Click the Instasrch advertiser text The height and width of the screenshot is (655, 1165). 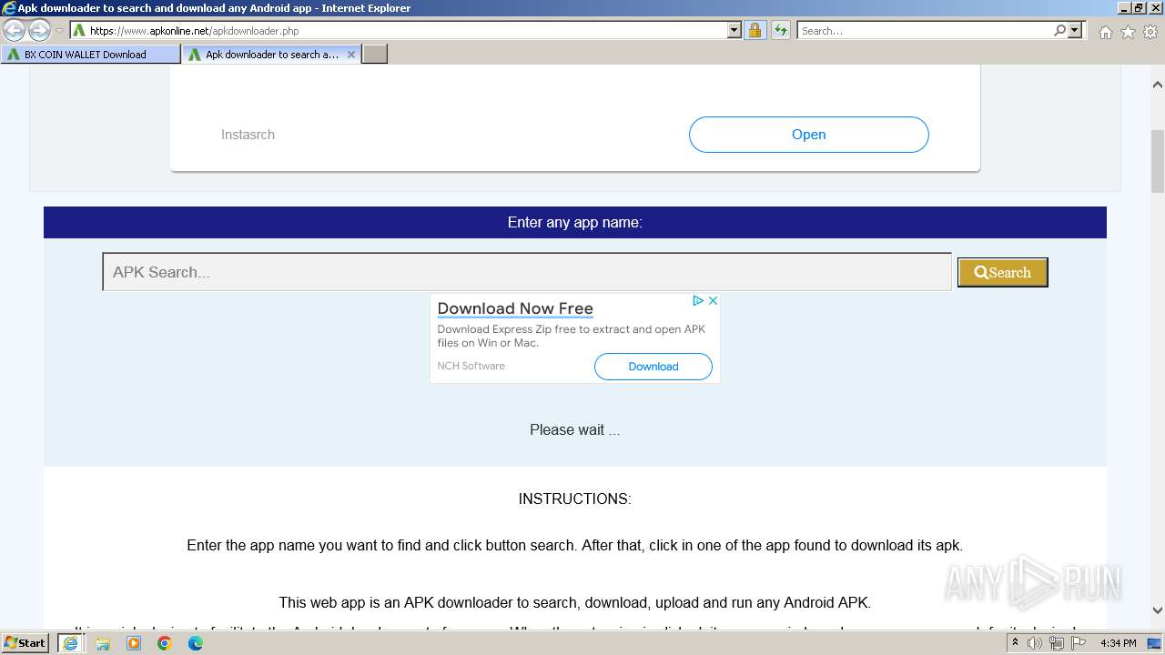pos(248,135)
